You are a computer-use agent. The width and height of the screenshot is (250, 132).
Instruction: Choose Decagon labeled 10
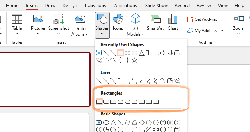point(177,122)
